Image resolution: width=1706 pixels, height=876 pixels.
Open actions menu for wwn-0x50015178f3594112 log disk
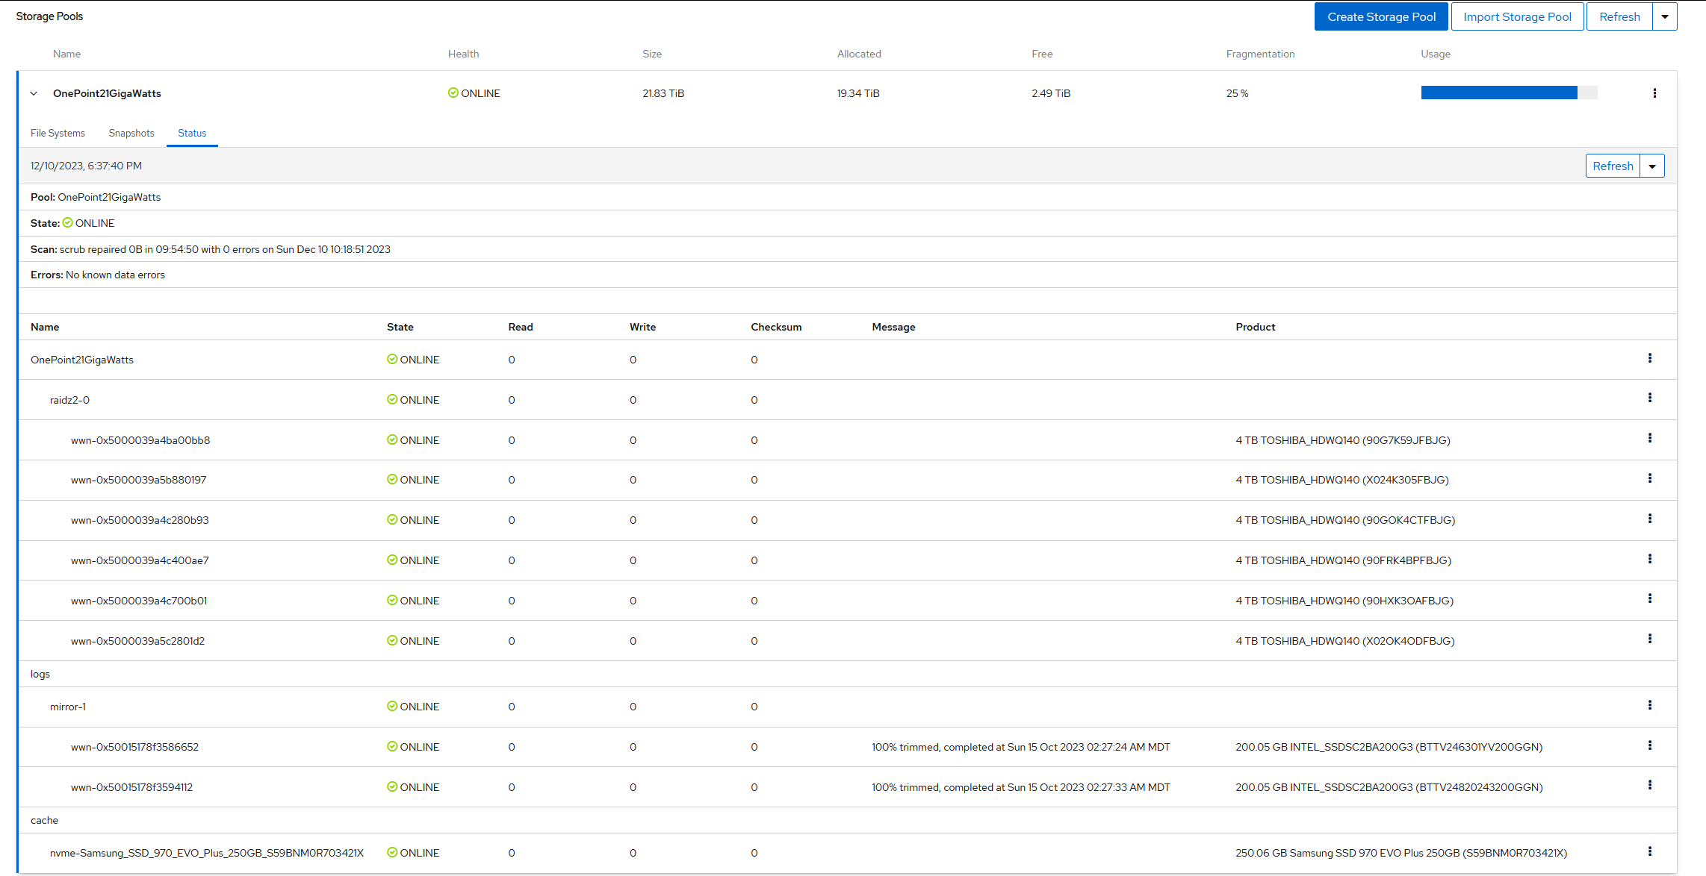[1649, 786]
